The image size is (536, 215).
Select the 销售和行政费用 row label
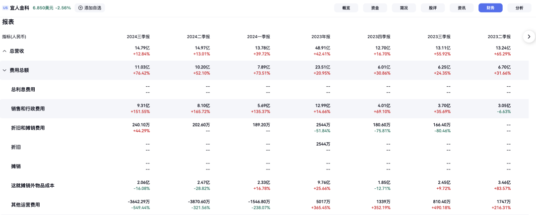coord(28,108)
